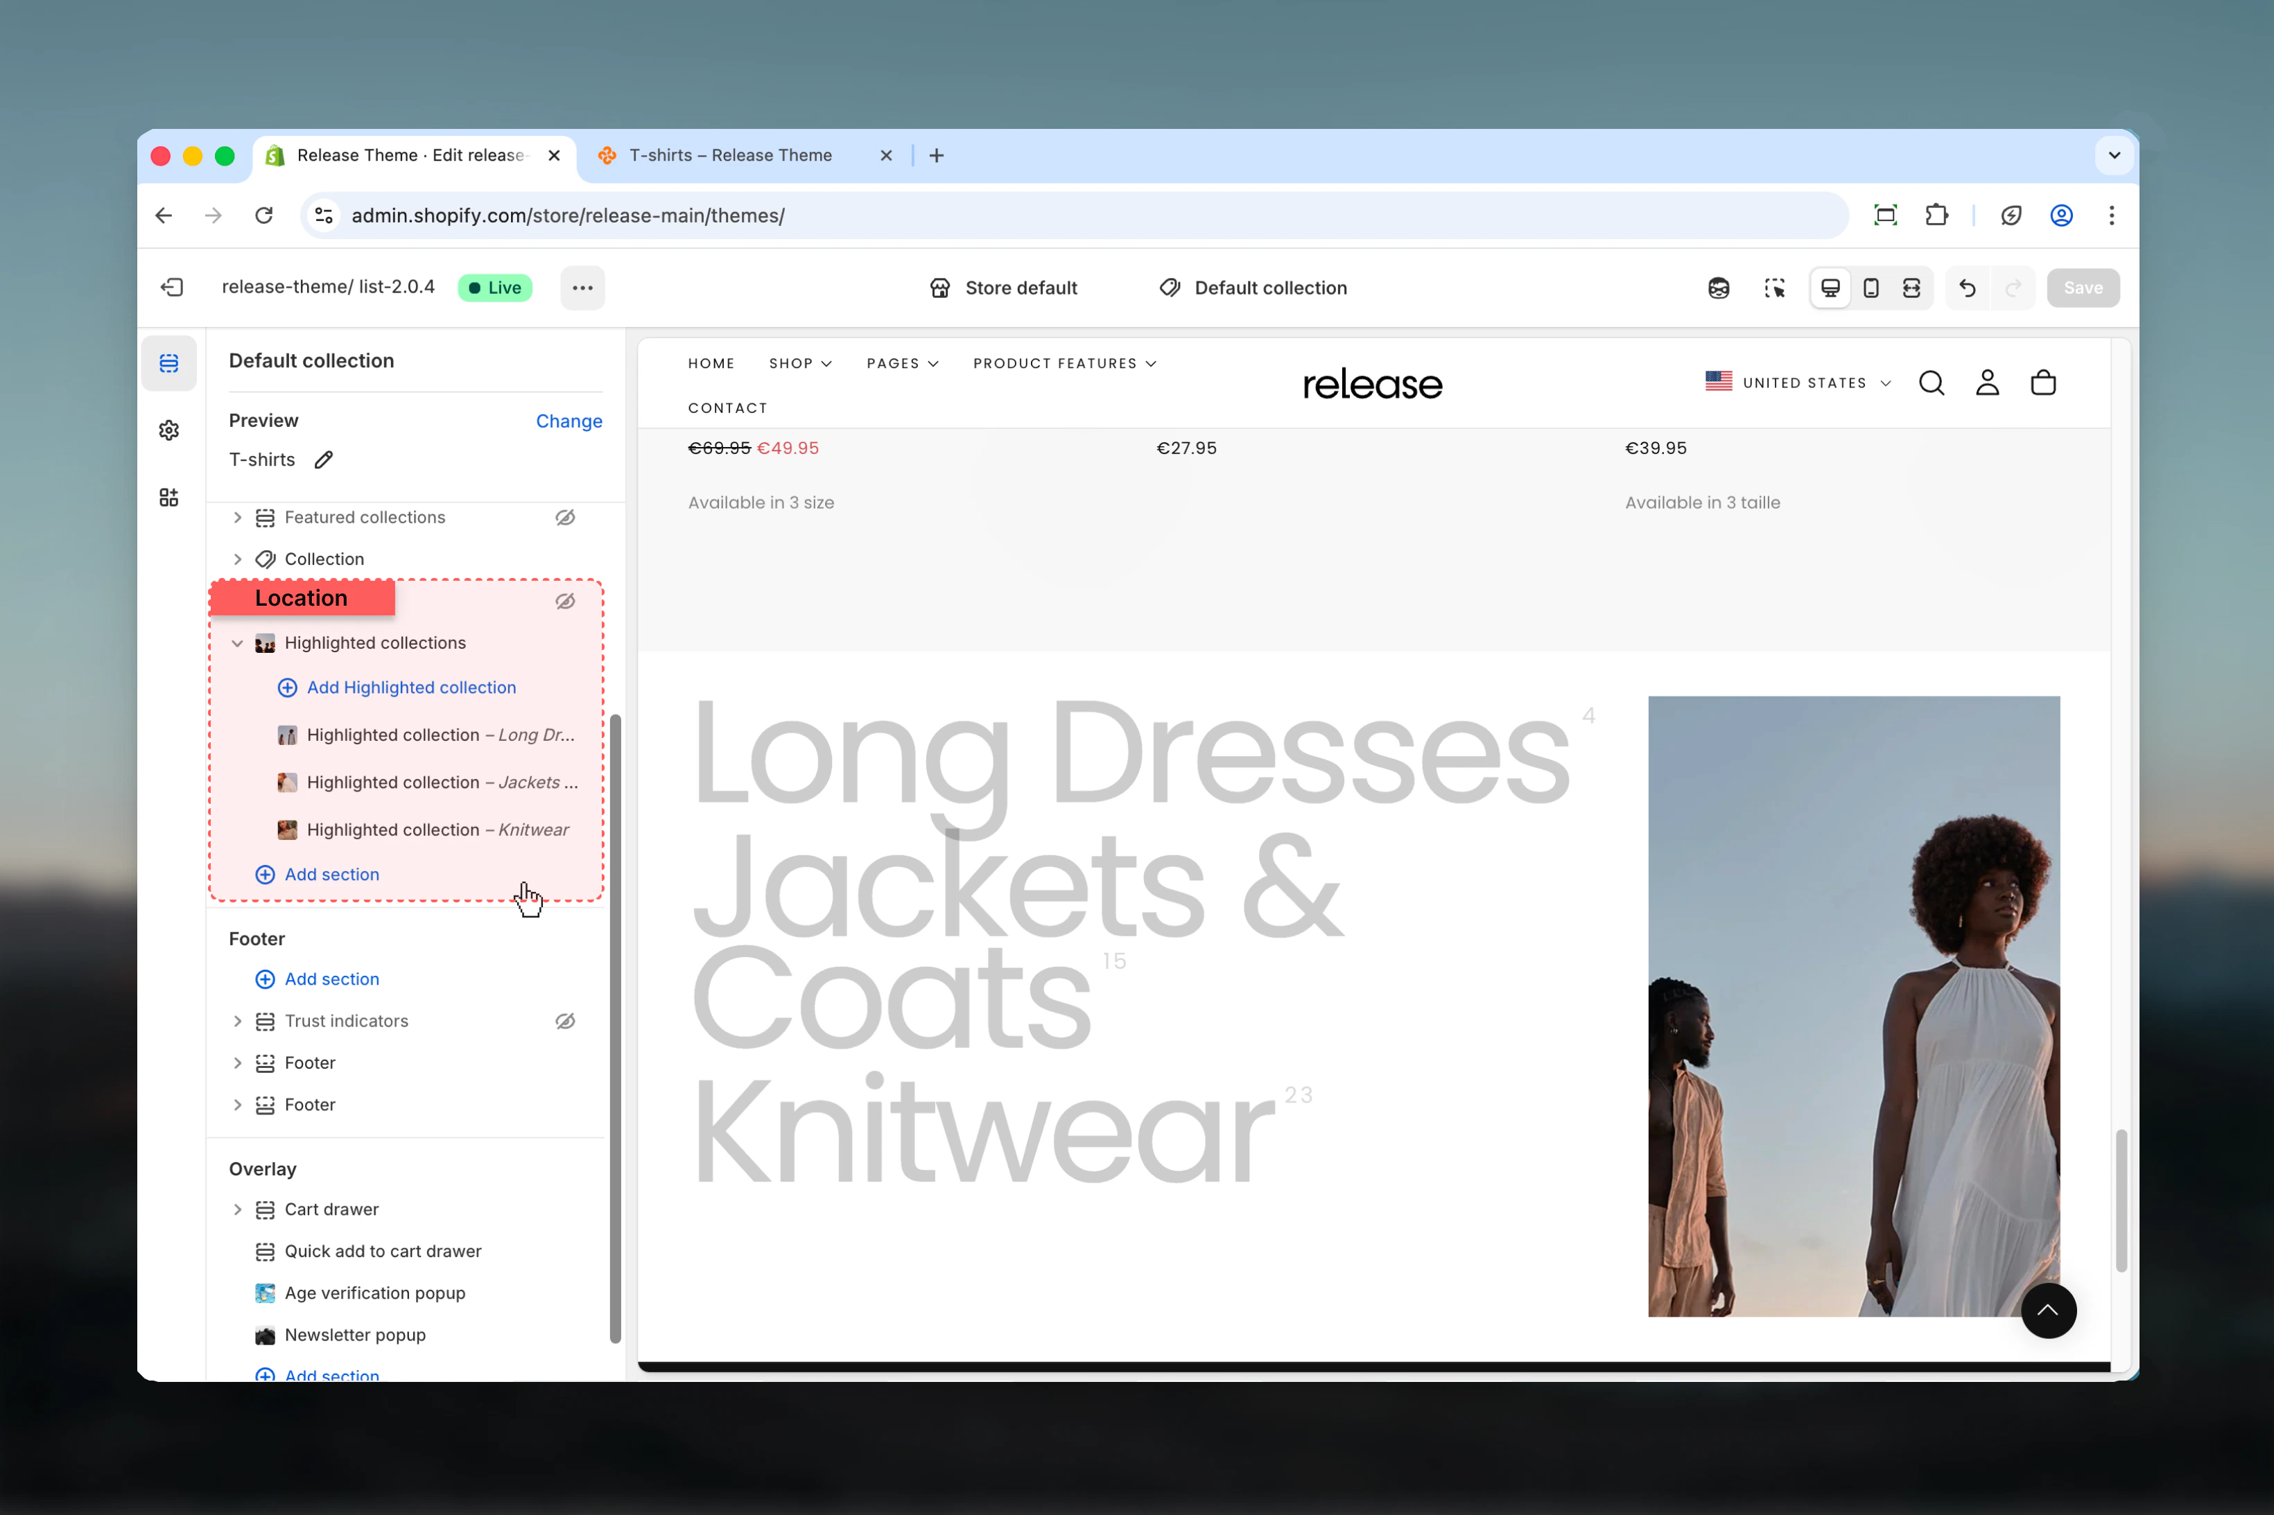Switch to T-shirts – Release Theme tab
Image resolution: width=2274 pixels, height=1515 pixels.
[x=744, y=155]
